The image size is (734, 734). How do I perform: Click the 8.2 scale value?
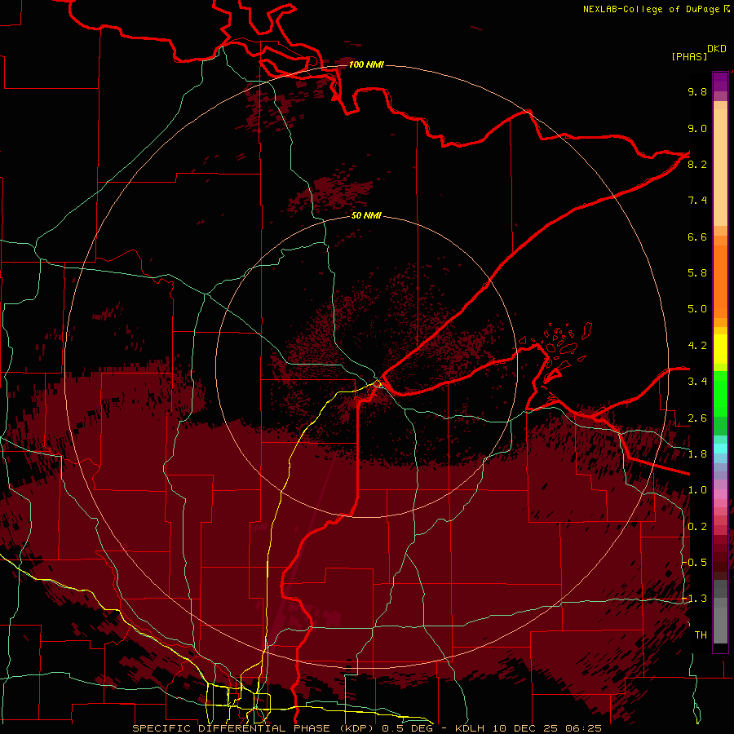(x=697, y=164)
